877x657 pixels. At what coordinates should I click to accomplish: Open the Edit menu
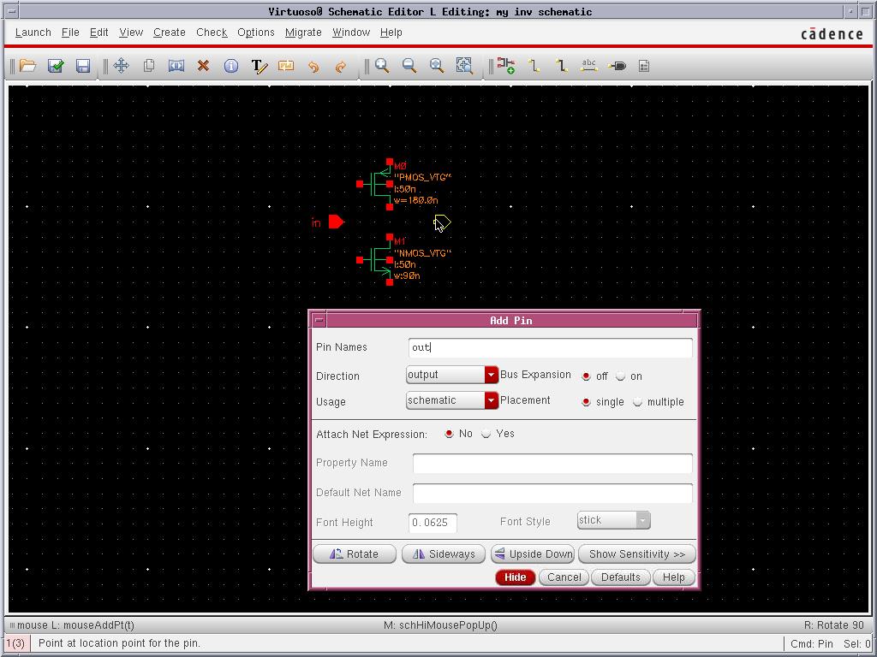pos(99,33)
